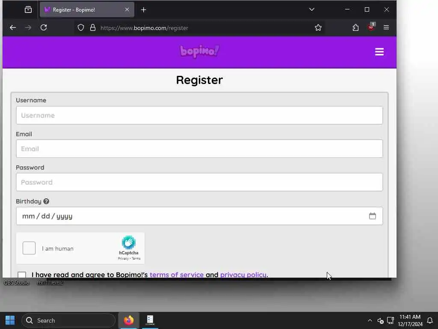Viewport: 438px width, 329px height.
Task: Reload the current page
Action: click(x=44, y=27)
